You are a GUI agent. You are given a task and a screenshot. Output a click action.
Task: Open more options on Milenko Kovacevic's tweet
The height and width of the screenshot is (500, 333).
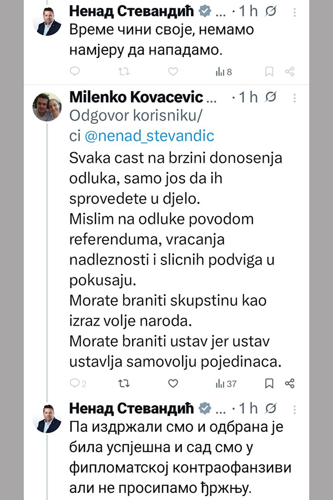coord(295,98)
